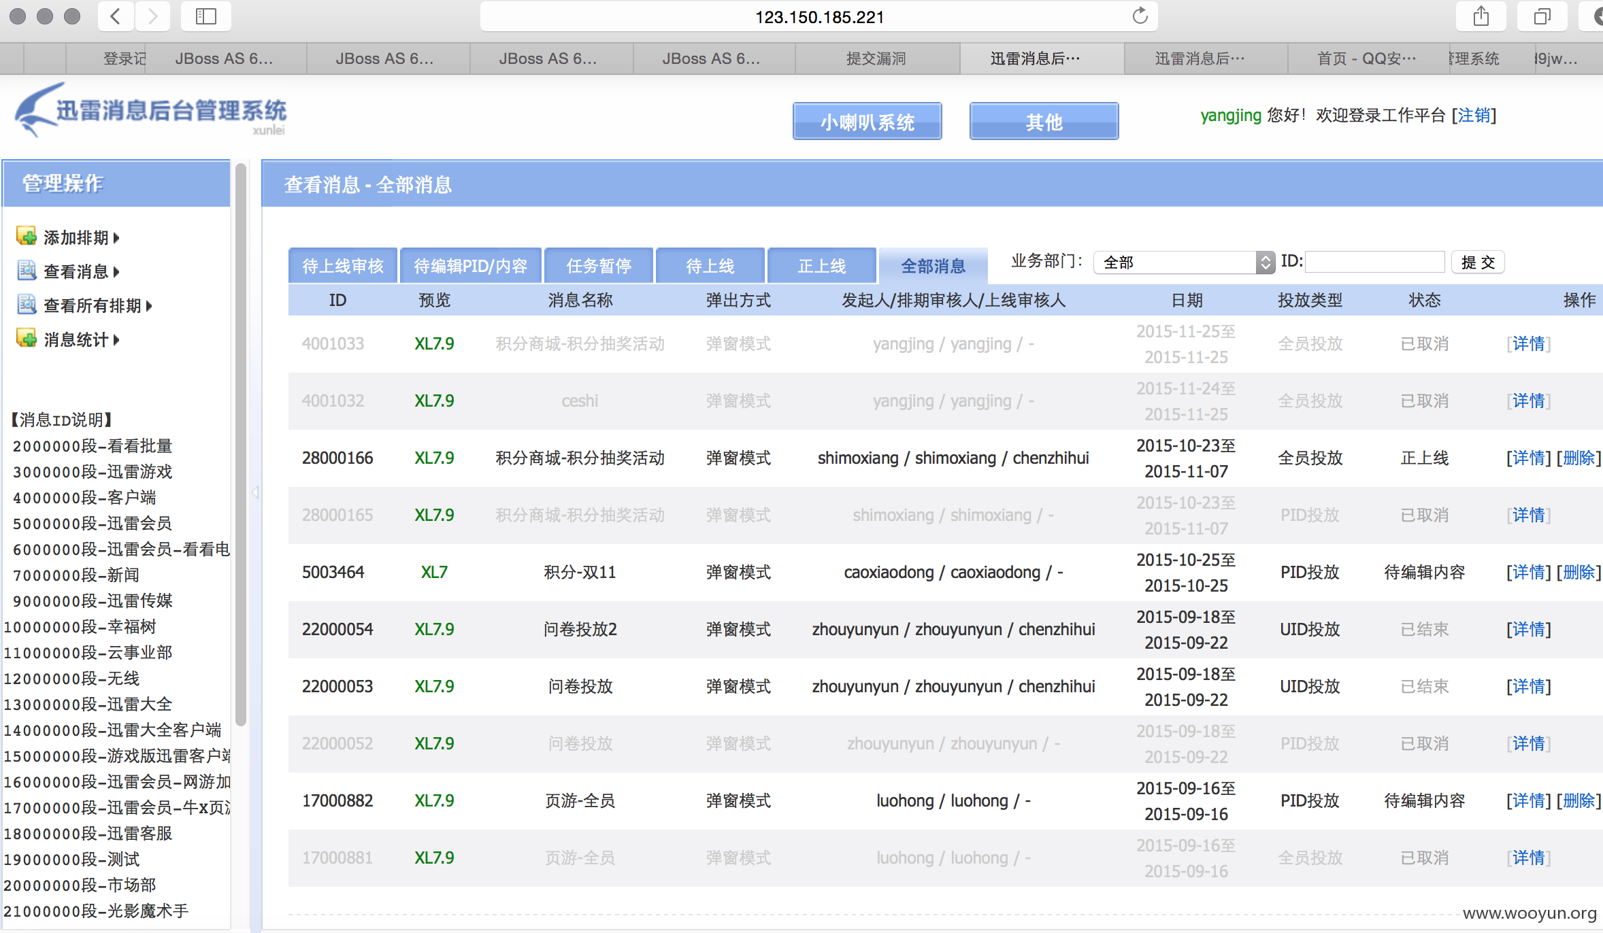Click the Xunlei system logo
Screen dimensions: 1603x933
151,110
